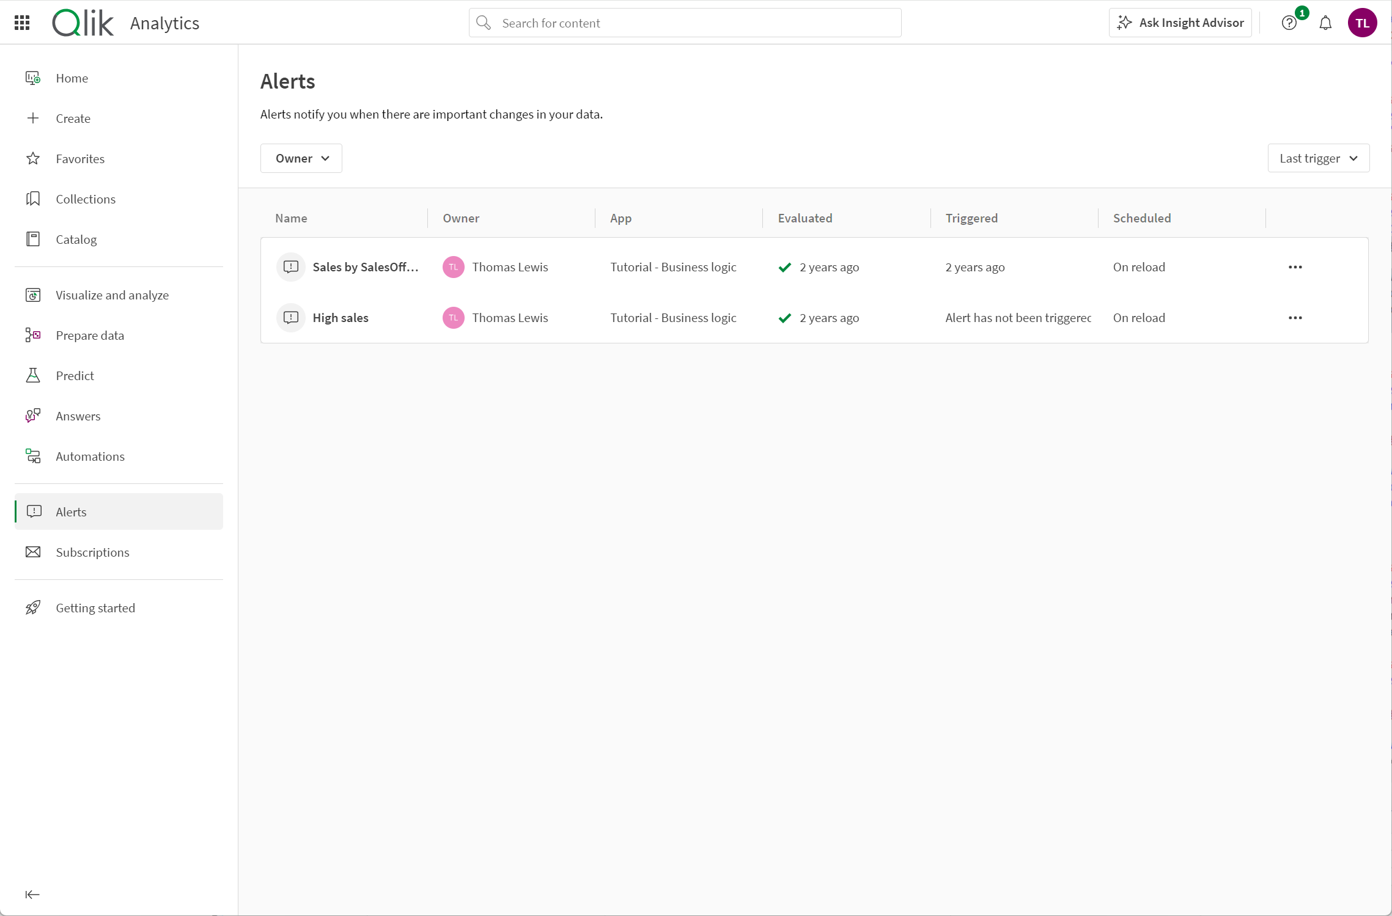Expand the Last trigger dropdown
Screen dimensions: 1392x916
point(1319,158)
